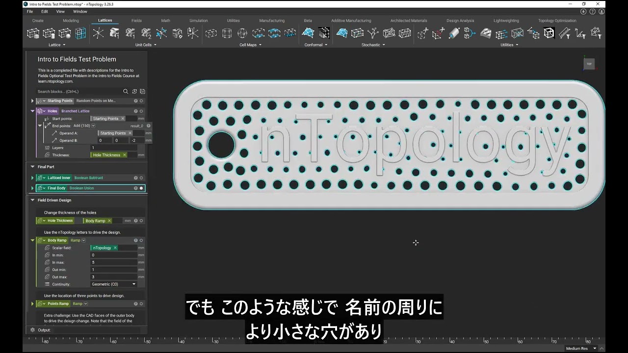This screenshot has height=353, width=628.
Task: Collapse the Field Driven Design section
Action: click(x=32, y=200)
